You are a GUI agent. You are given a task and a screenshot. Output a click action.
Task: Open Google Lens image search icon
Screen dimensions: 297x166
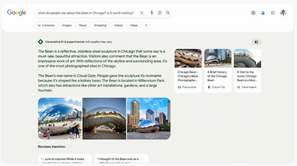tap(160, 13)
